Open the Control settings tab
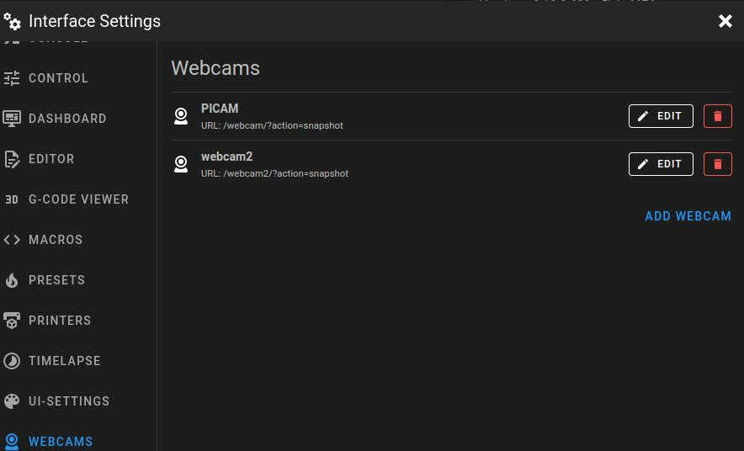Viewport: 744px width, 451px height. tap(78, 78)
